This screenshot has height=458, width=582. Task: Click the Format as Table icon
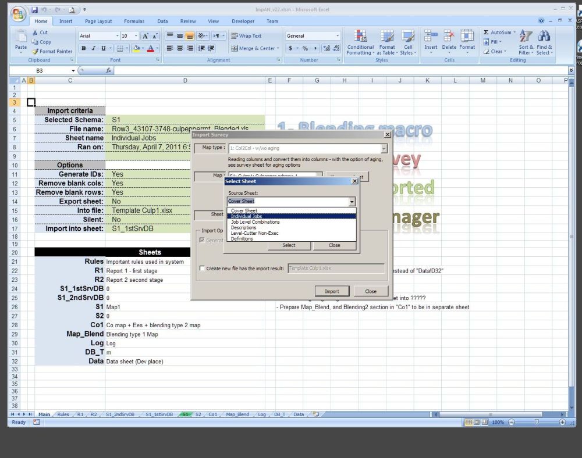tap(387, 36)
